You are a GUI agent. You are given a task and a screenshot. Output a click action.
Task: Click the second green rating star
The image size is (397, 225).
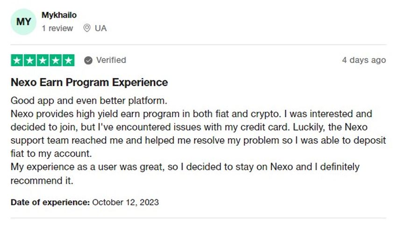click(30, 60)
